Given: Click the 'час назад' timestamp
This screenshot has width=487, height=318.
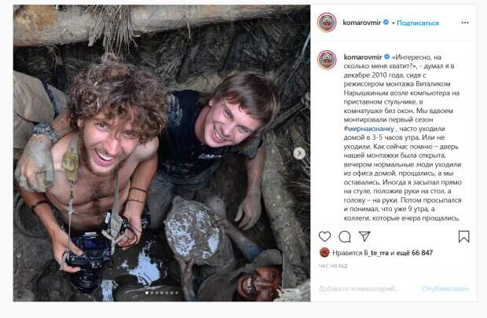Looking at the screenshot, I should [335, 268].
